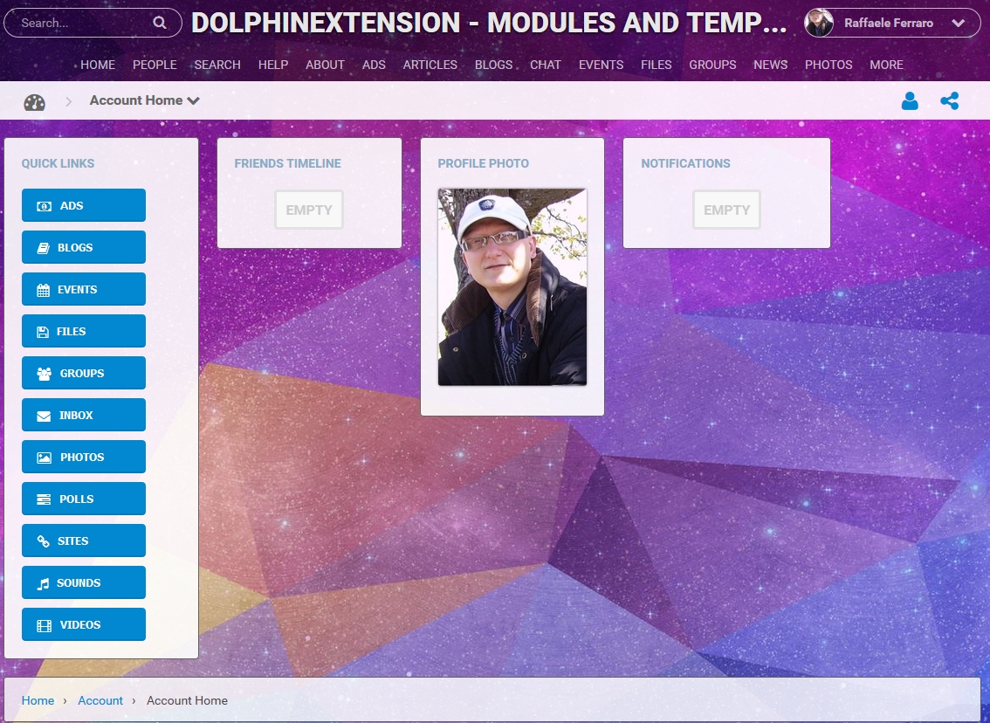The image size is (990, 723).
Task: Go to PEOPLE in navigation bar
Action: pos(155,65)
